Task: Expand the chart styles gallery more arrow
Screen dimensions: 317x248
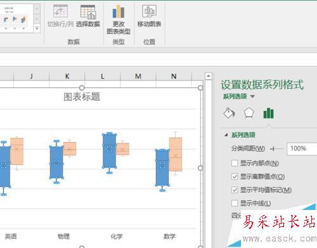Action: tap(37, 28)
